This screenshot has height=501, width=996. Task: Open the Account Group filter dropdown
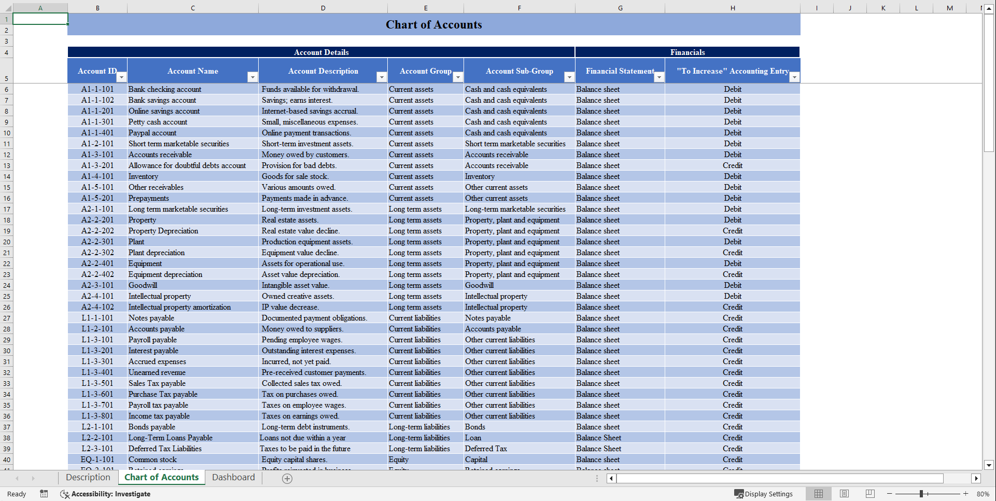(458, 77)
